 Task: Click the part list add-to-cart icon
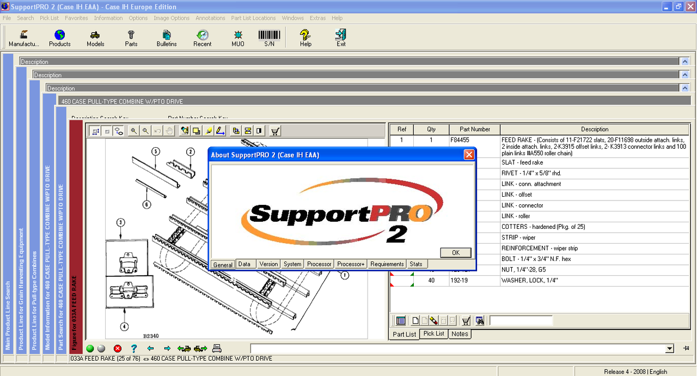[466, 320]
